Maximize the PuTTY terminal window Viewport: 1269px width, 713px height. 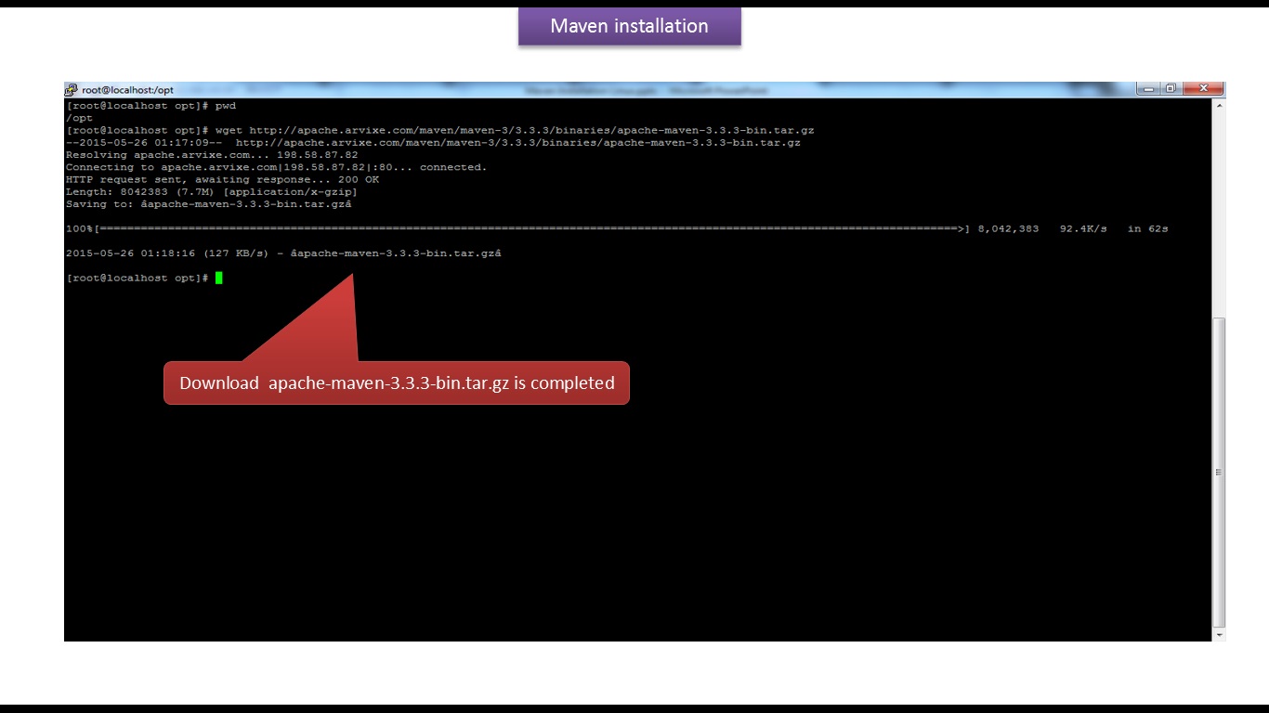[1171, 88]
